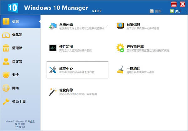Image resolution: width=188 pixels, height=131 pixels.
Task: Select the 维修中心 wrench icon
Action: [x=53, y=70]
